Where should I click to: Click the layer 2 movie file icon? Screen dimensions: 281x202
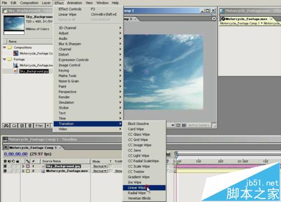point(43,171)
